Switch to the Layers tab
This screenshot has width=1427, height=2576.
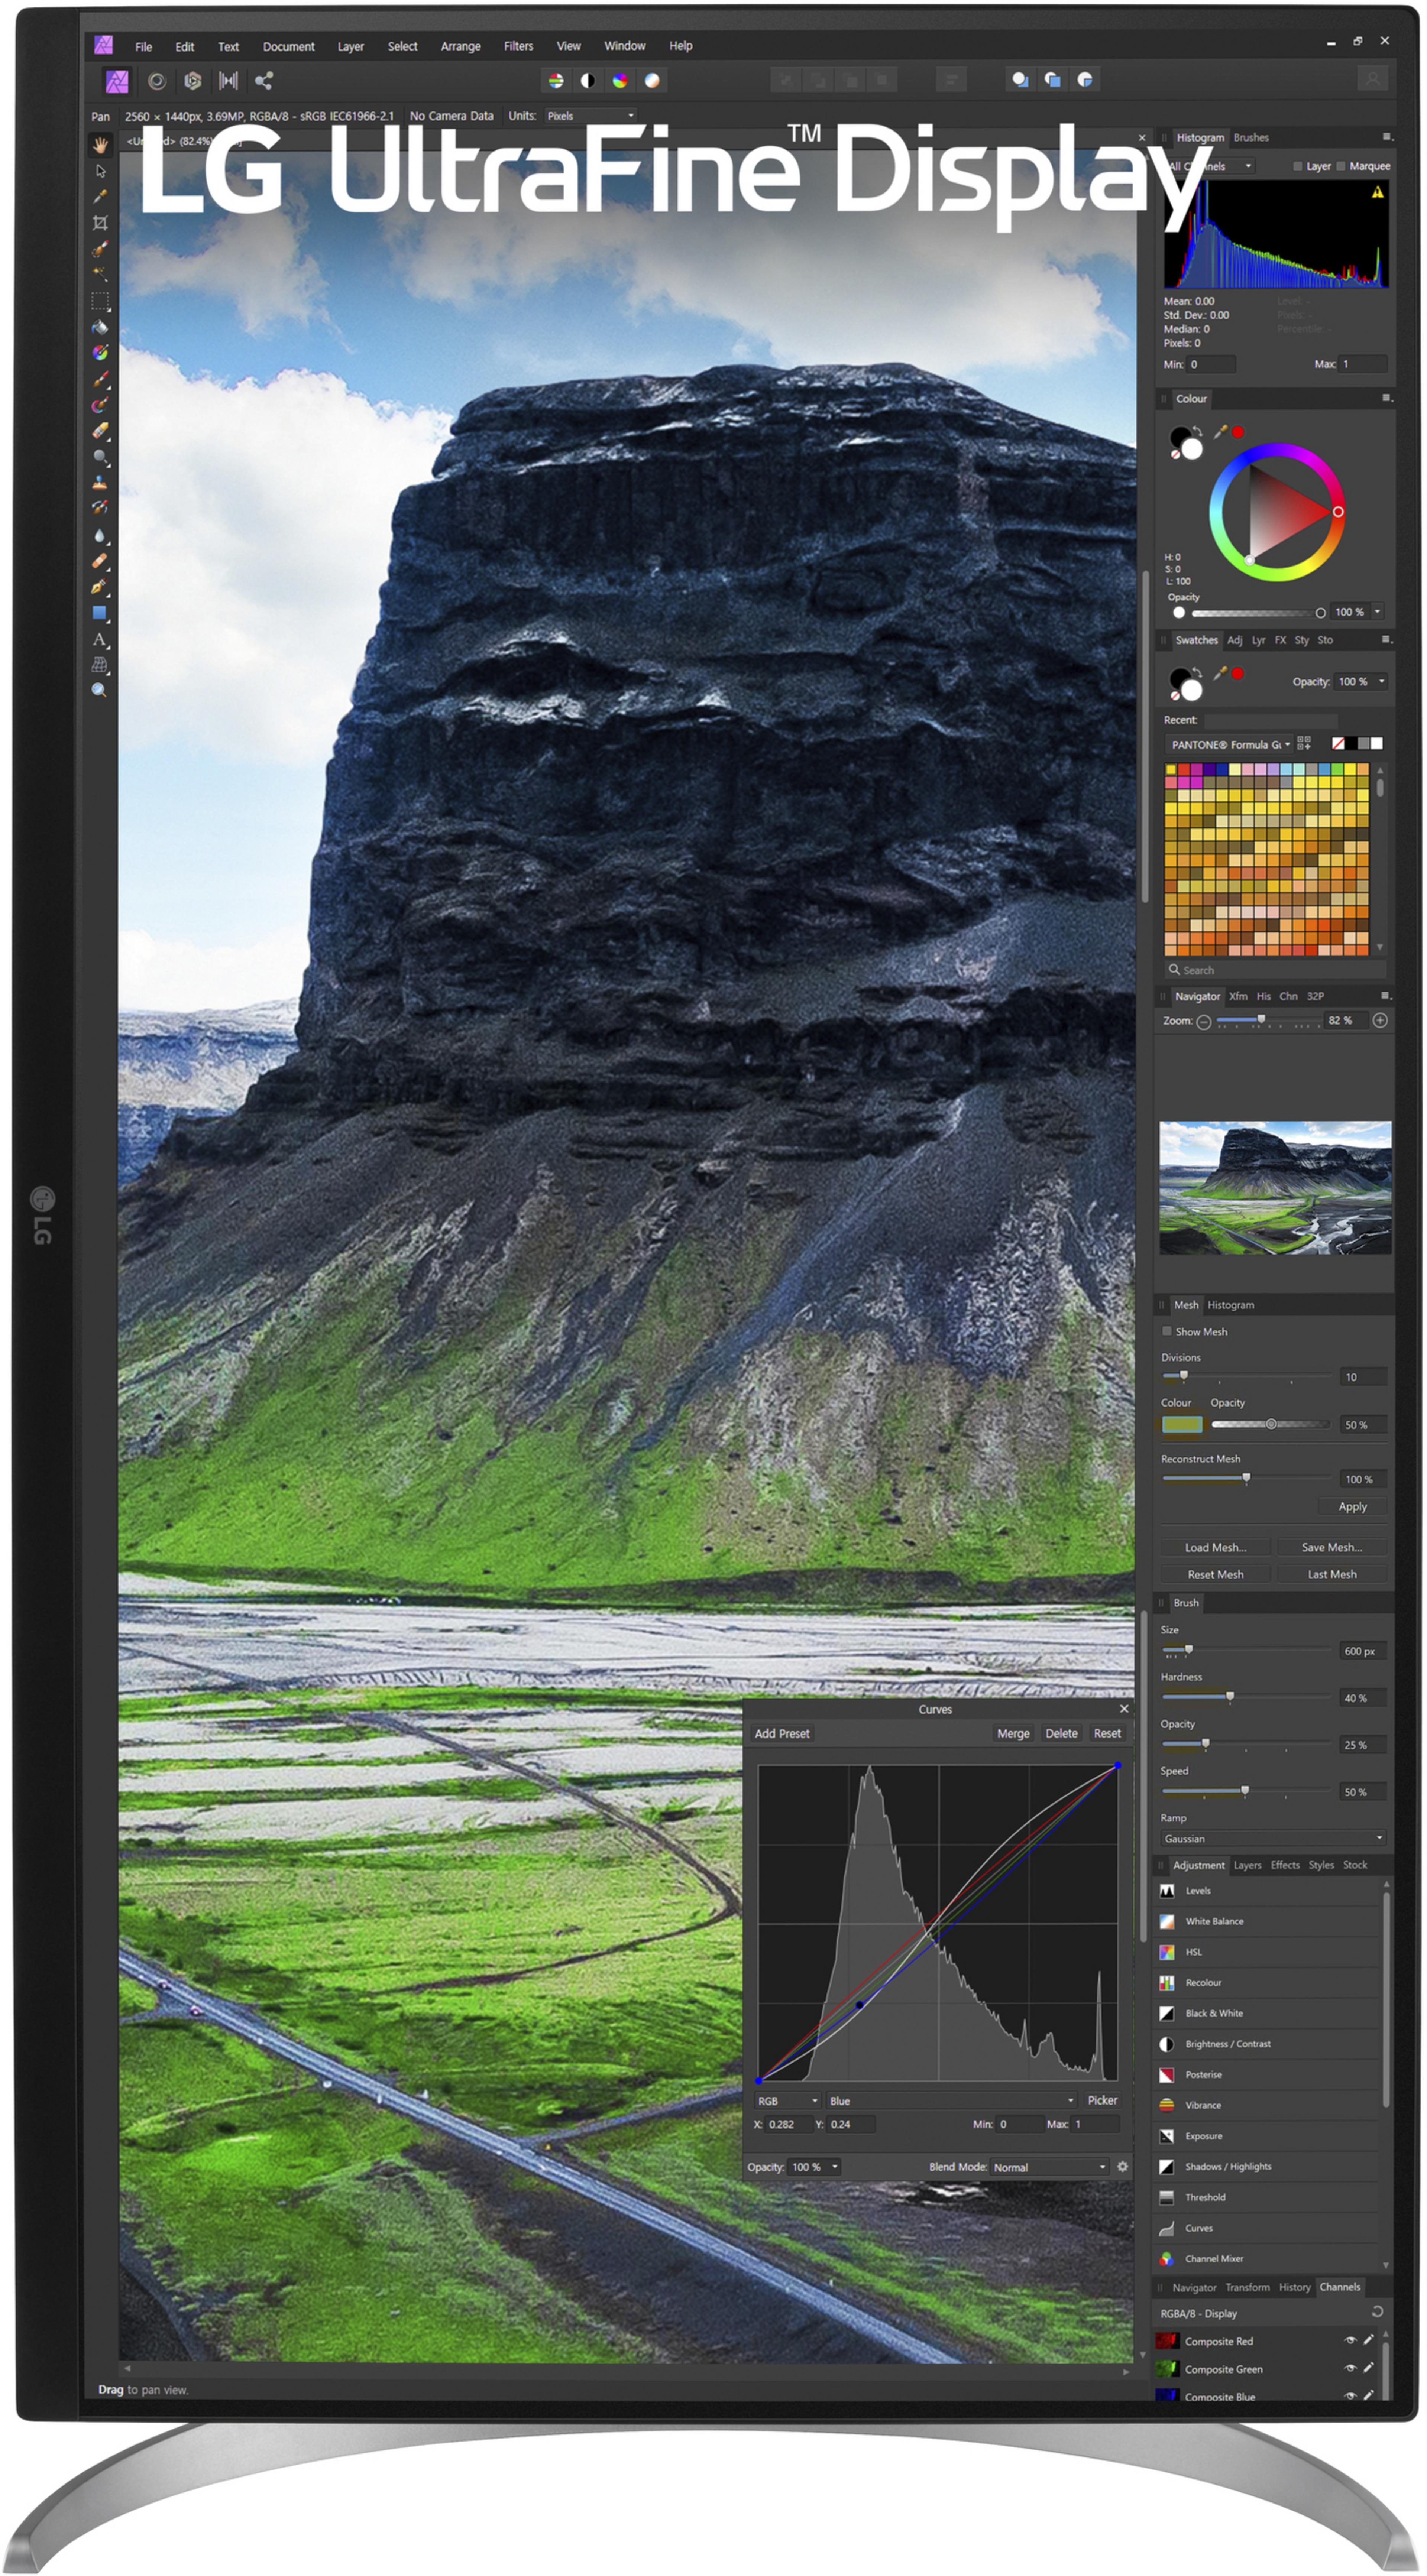tap(1247, 1865)
